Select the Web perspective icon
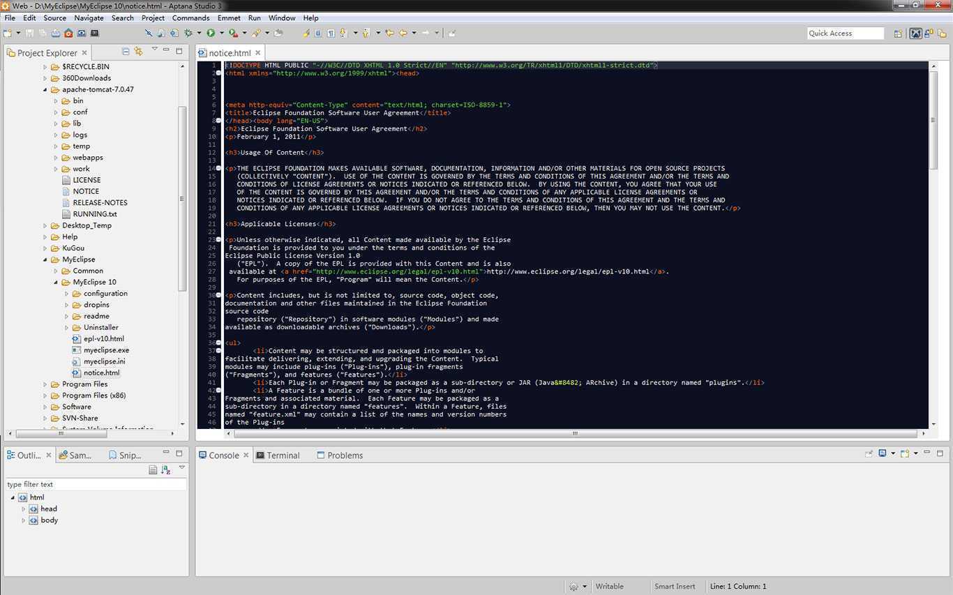Screen dimensions: 953x595 tap(916, 33)
